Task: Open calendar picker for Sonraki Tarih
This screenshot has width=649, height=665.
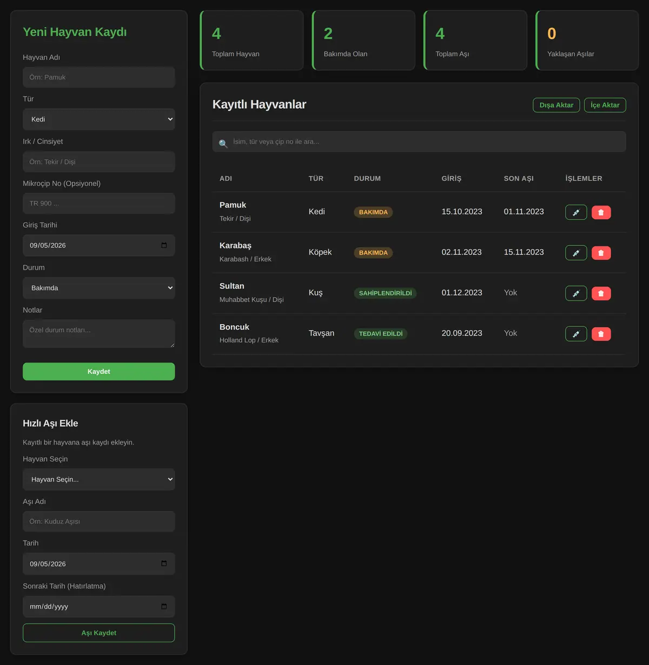Action: (164, 607)
